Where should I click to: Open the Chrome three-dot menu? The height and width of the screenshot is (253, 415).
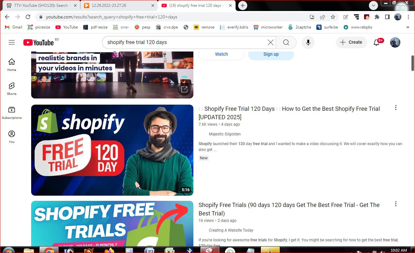[409, 17]
